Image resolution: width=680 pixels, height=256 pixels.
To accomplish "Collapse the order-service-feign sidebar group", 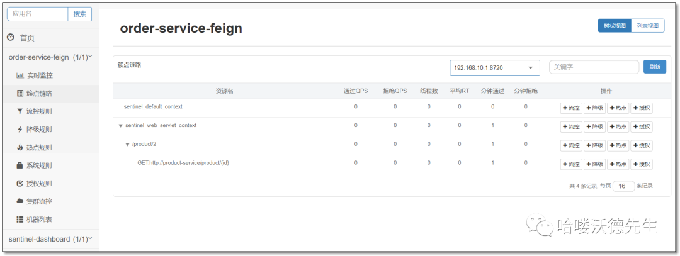I will (91, 57).
